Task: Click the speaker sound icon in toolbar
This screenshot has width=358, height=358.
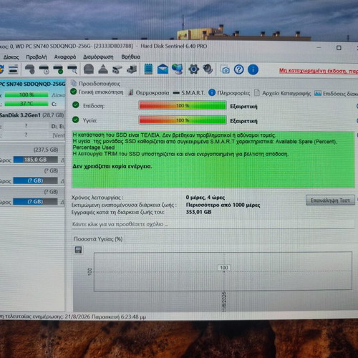Action: tap(208, 69)
